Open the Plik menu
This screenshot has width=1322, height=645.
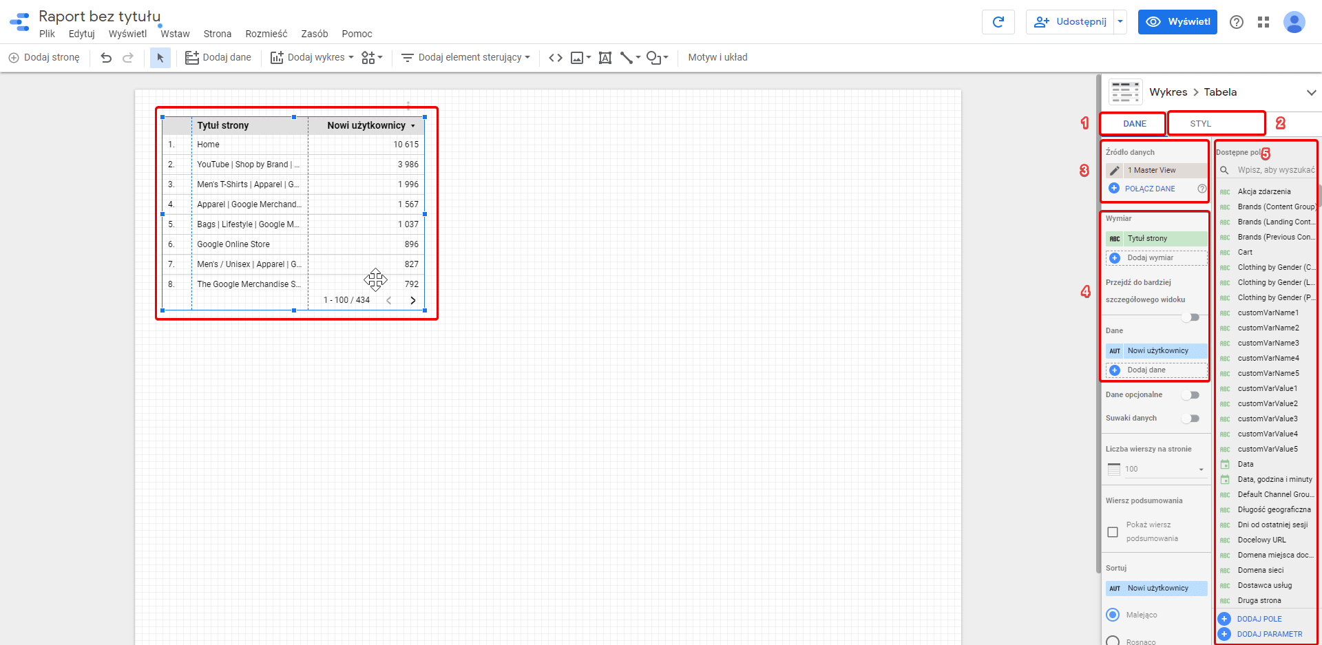coord(47,34)
